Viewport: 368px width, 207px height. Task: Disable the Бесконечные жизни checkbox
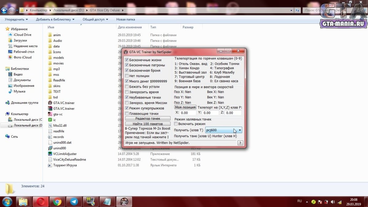pos(127,60)
